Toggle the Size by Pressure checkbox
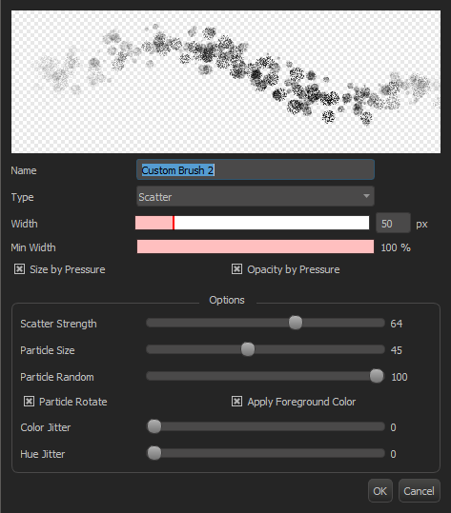 point(19,269)
